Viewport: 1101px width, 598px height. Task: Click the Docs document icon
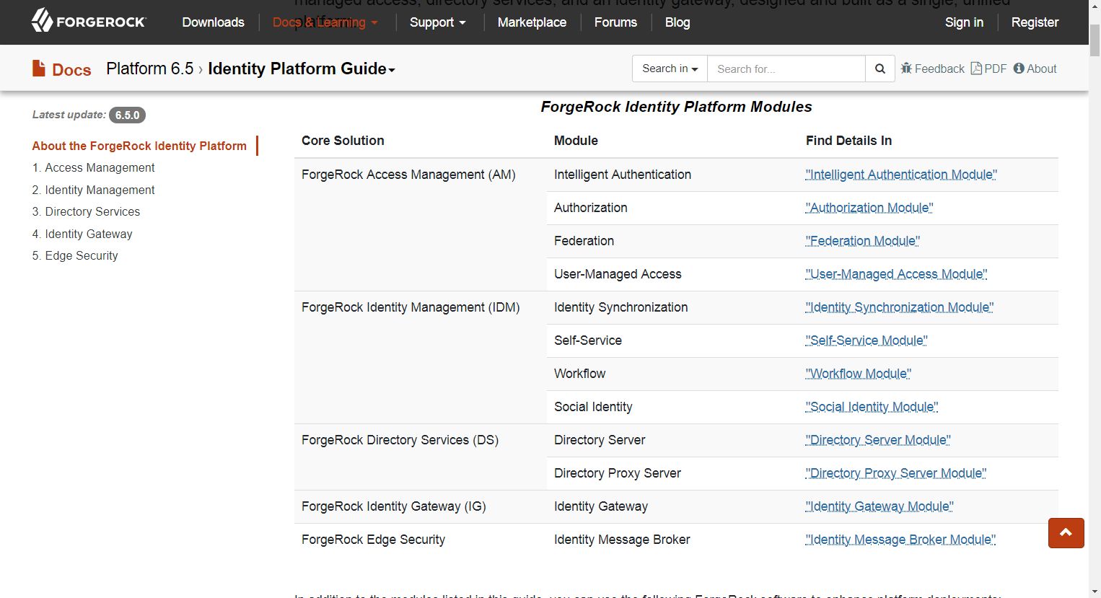tap(39, 69)
